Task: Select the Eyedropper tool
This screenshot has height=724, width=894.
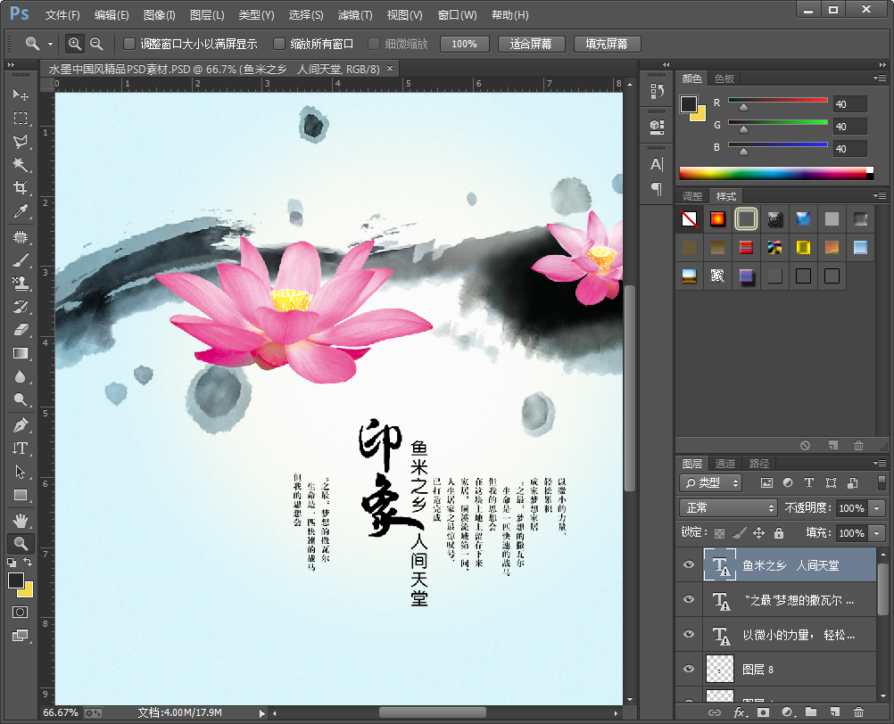Action: pyautogui.click(x=20, y=211)
